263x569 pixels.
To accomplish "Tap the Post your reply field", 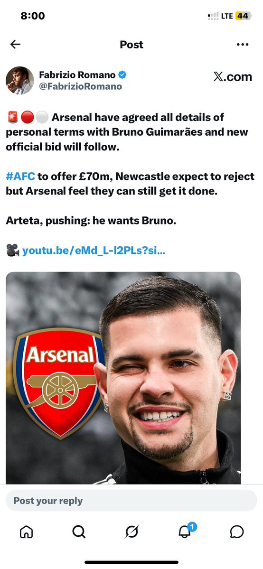I will [x=131, y=501].
